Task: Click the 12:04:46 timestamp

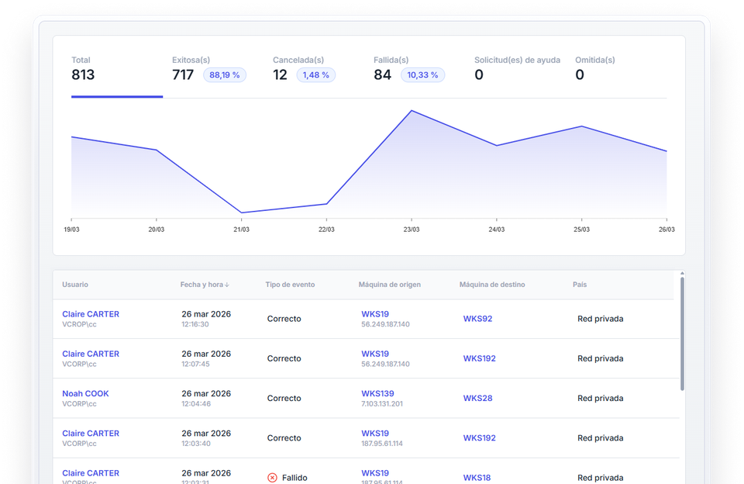Action: click(x=196, y=404)
